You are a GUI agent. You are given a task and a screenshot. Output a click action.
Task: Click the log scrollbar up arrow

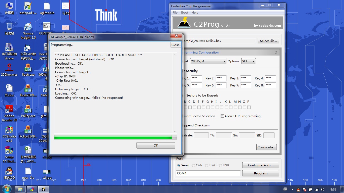pos(175,55)
